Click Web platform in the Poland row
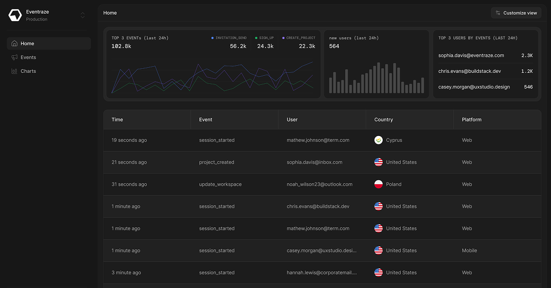 point(467,184)
